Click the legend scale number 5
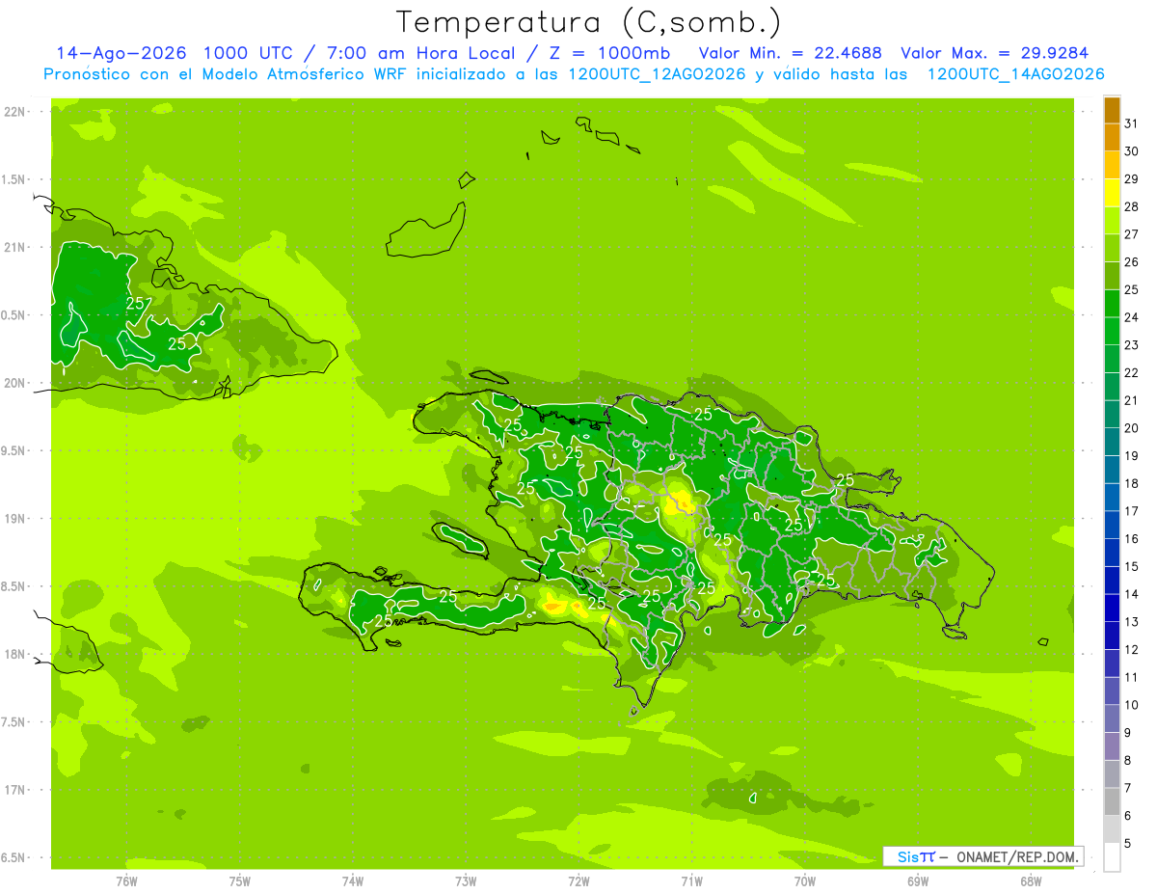This screenshot has height=894, width=1157. pos(1128,844)
